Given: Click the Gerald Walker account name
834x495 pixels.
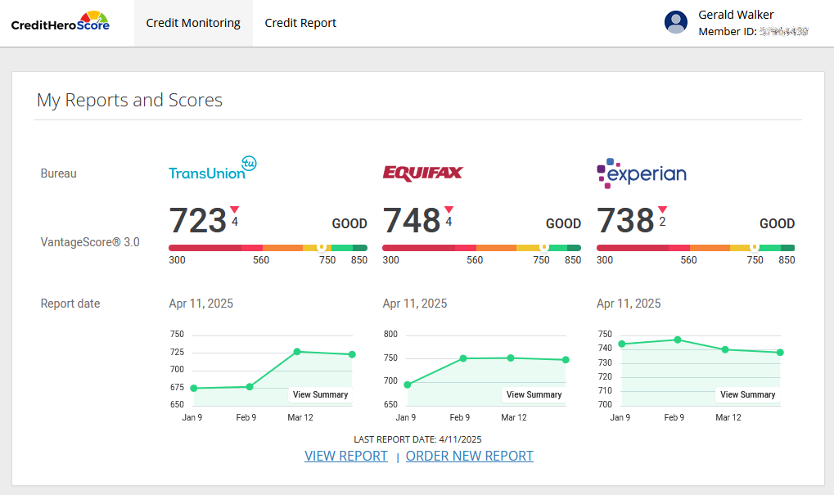Looking at the screenshot, I should pyautogui.click(x=736, y=15).
